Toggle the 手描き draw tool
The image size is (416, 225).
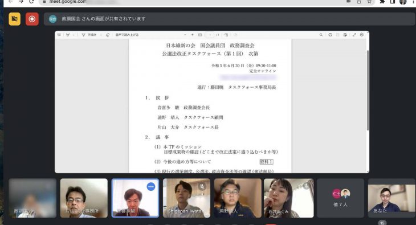(89, 35)
